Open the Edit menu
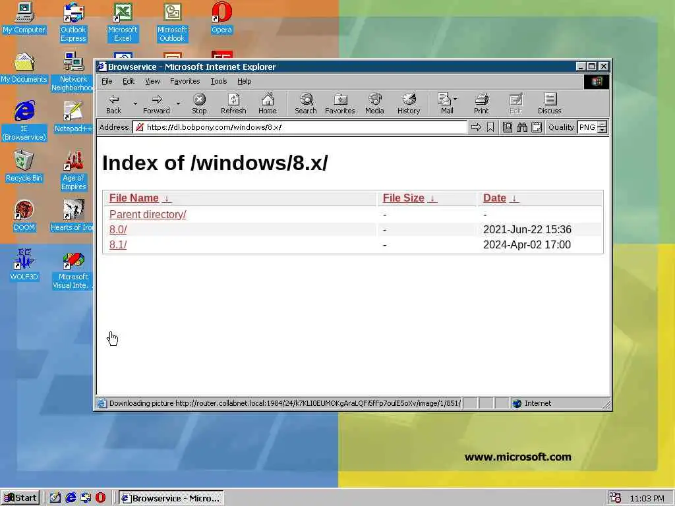 pos(129,81)
